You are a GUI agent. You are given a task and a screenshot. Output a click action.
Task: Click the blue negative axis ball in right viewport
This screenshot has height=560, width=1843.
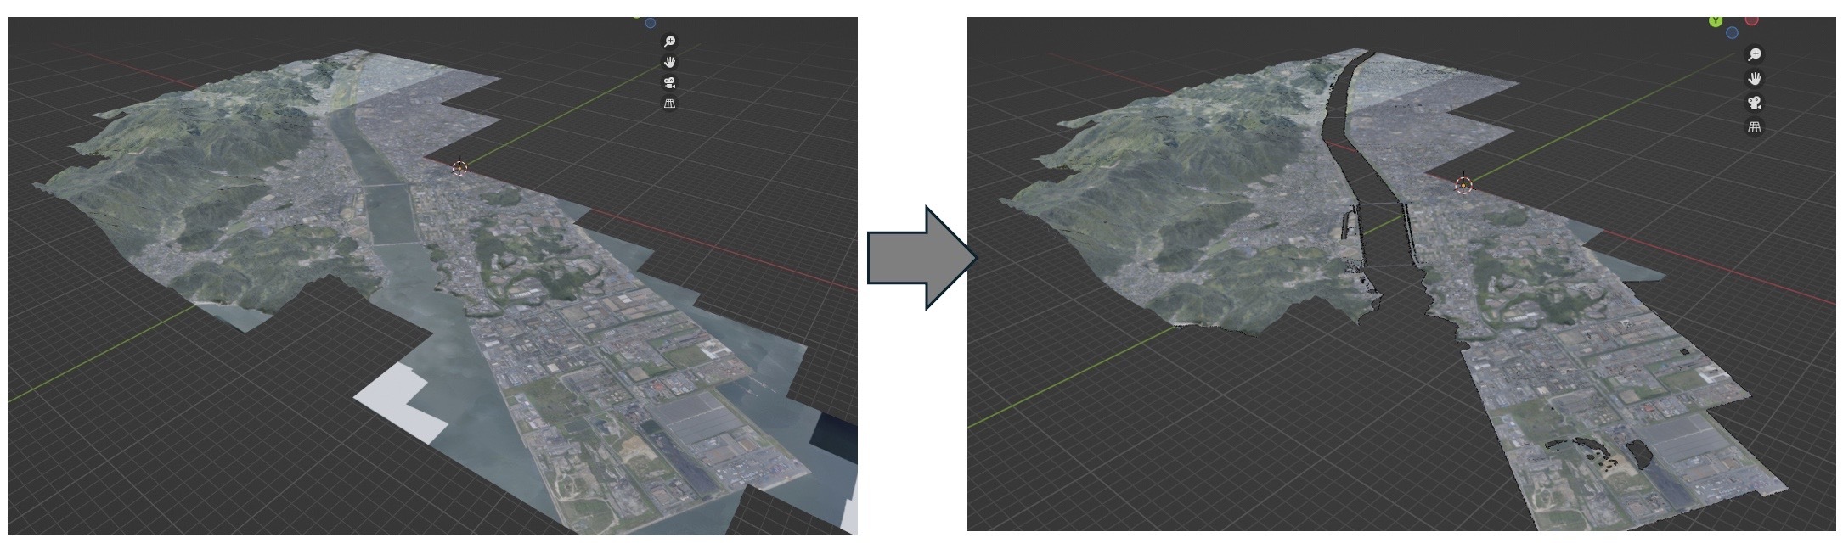pyautogui.click(x=1732, y=32)
